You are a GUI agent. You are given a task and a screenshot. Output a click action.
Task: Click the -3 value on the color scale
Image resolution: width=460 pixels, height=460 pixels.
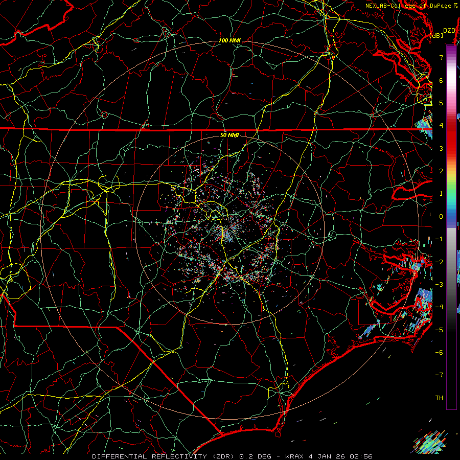click(x=439, y=284)
